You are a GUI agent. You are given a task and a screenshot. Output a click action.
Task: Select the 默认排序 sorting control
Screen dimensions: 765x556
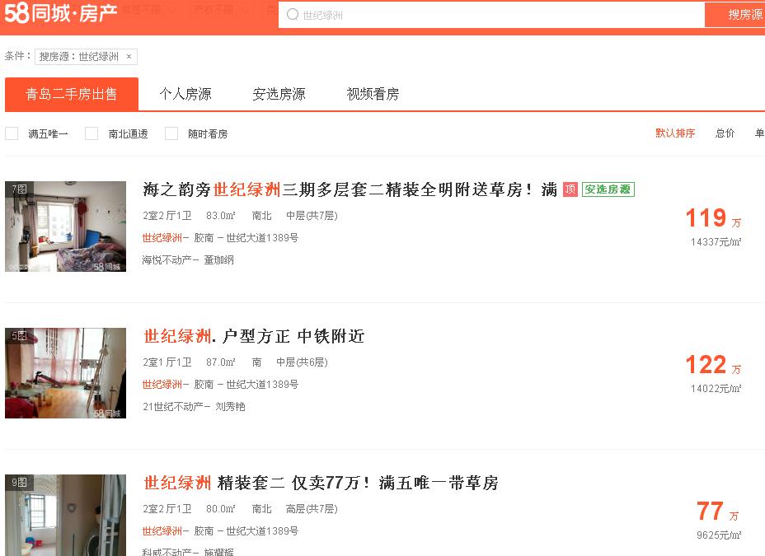(x=676, y=133)
